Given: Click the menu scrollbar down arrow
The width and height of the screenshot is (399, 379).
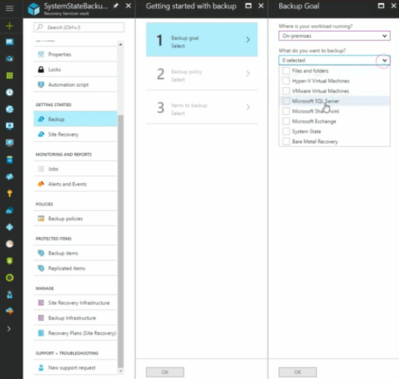Looking at the screenshot, I should pyautogui.click(x=120, y=371).
